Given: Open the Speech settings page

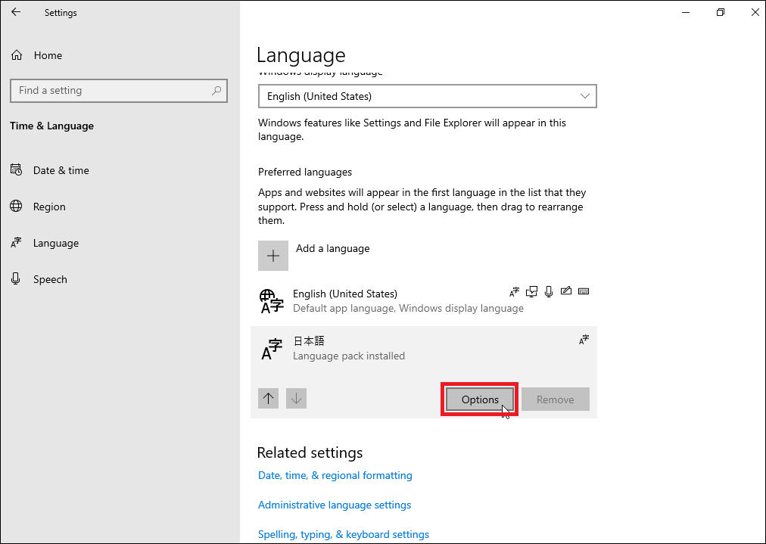Looking at the screenshot, I should pos(50,279).
